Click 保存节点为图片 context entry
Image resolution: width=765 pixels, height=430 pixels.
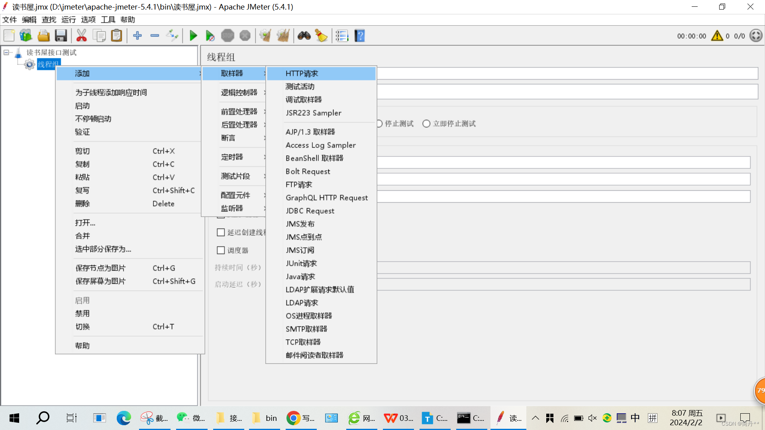click(x=129, y=268)
